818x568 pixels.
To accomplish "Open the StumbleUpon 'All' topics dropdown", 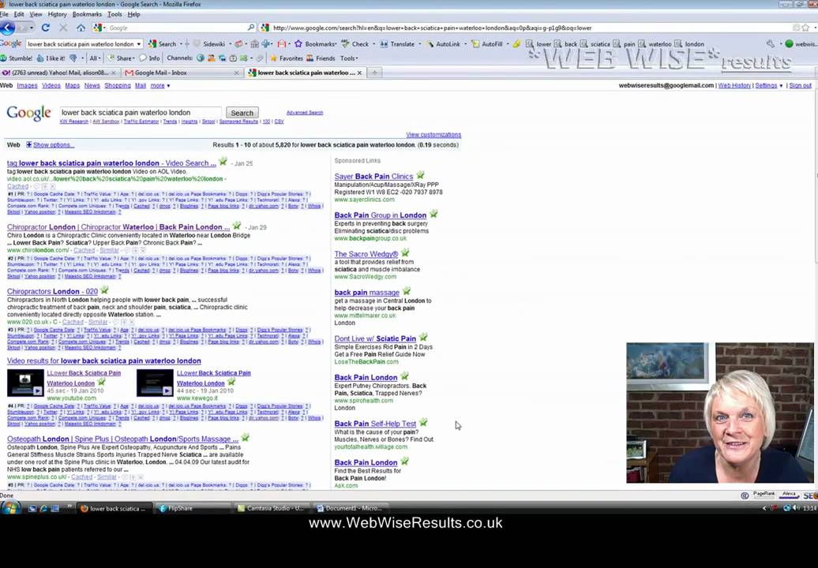I will (x=95, y=58).
